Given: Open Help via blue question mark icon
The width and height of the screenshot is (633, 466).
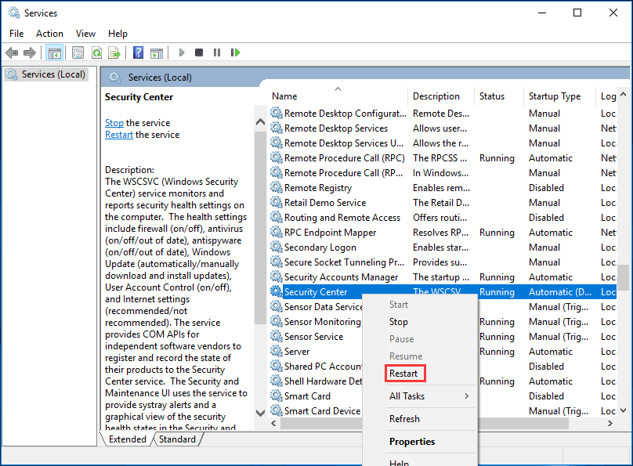Looking at the screenshot, I should (x=138, y=52).
